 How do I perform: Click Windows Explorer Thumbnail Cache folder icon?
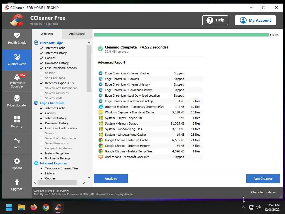pos(100,112)
